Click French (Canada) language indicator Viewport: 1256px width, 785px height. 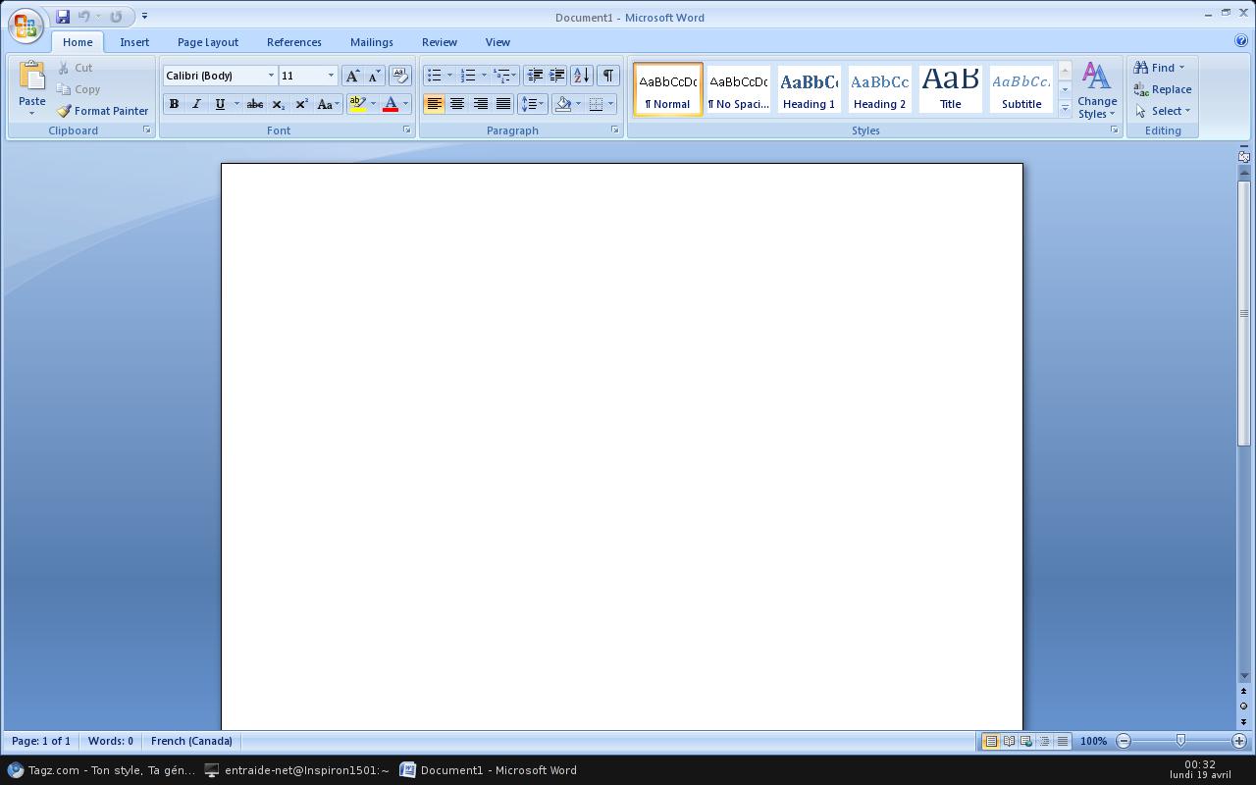[191, 741]
